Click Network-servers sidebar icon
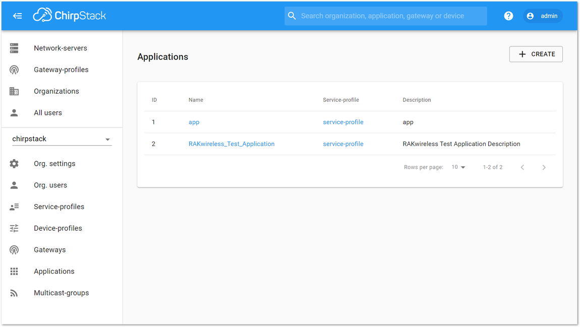Screen dimensions: 580x327 14,48
